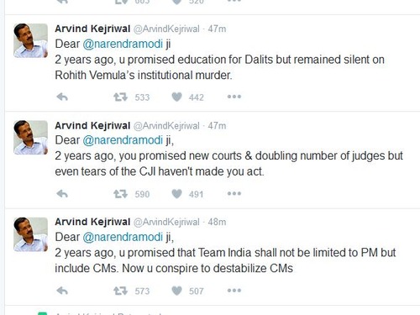Reply to the Rohith Vemula tweet
Screen dimensions: 420x315
point(62,97)
